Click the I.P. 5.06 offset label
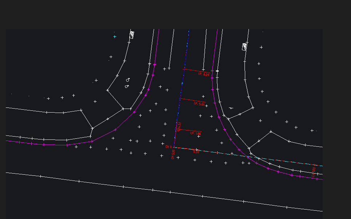 199,104
